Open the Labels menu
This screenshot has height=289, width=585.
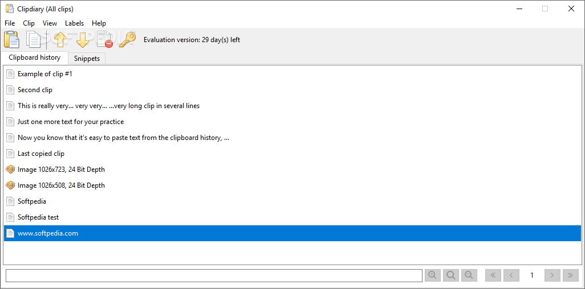click(74, 23)
